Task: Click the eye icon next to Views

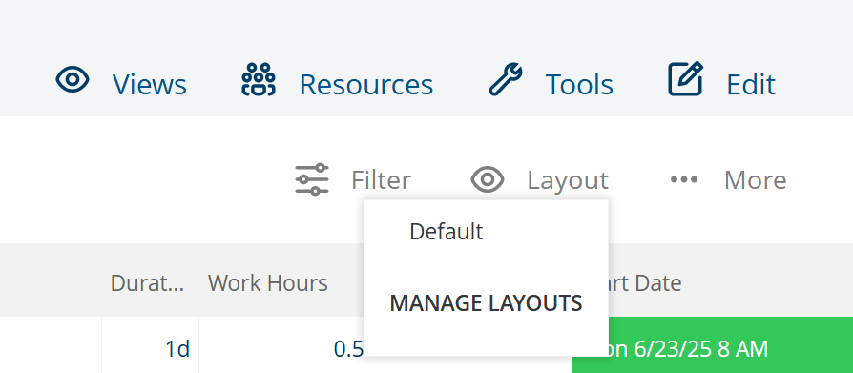Action: [73, 80]
